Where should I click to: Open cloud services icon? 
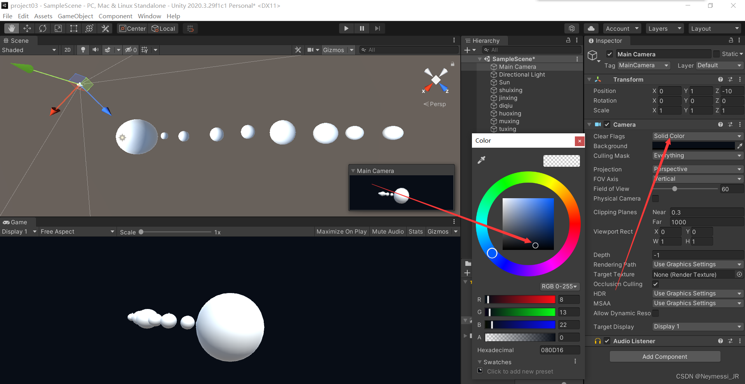point(591,28)
